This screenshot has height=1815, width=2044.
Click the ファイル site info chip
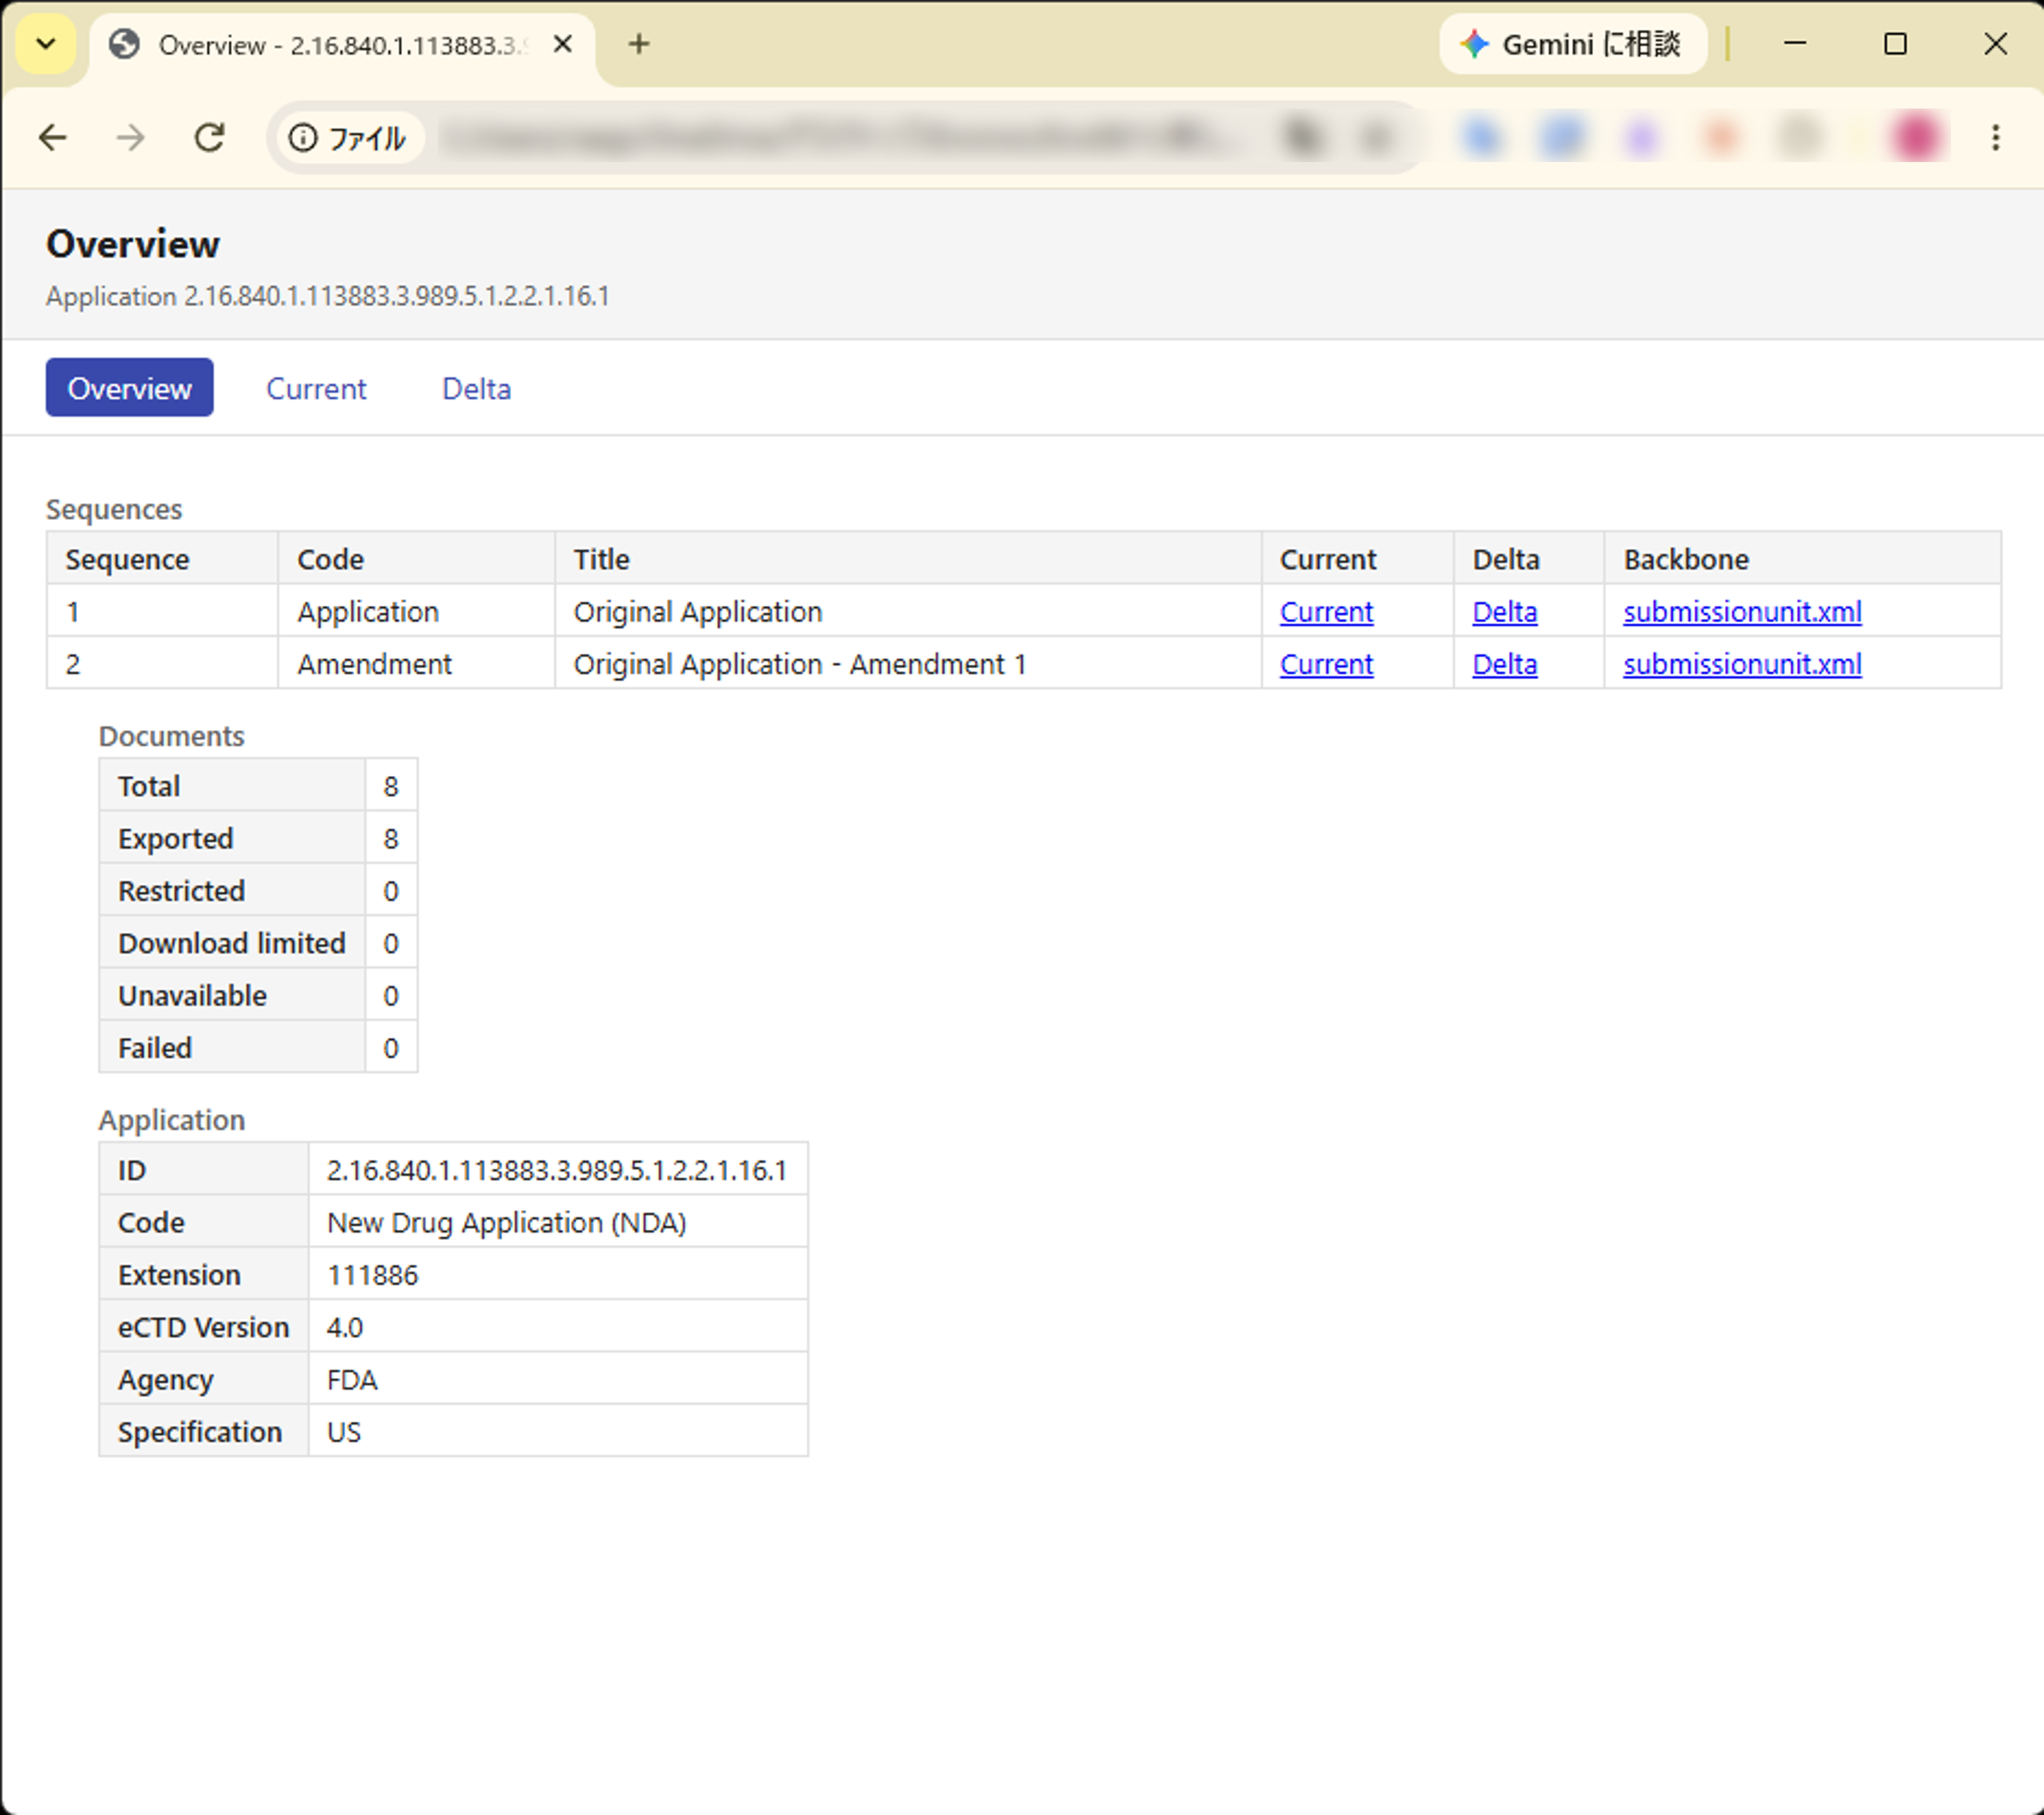(348, 138)
